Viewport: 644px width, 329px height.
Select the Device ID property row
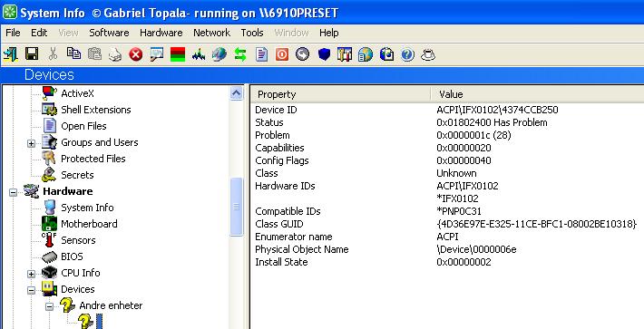(x=447, y=110)
